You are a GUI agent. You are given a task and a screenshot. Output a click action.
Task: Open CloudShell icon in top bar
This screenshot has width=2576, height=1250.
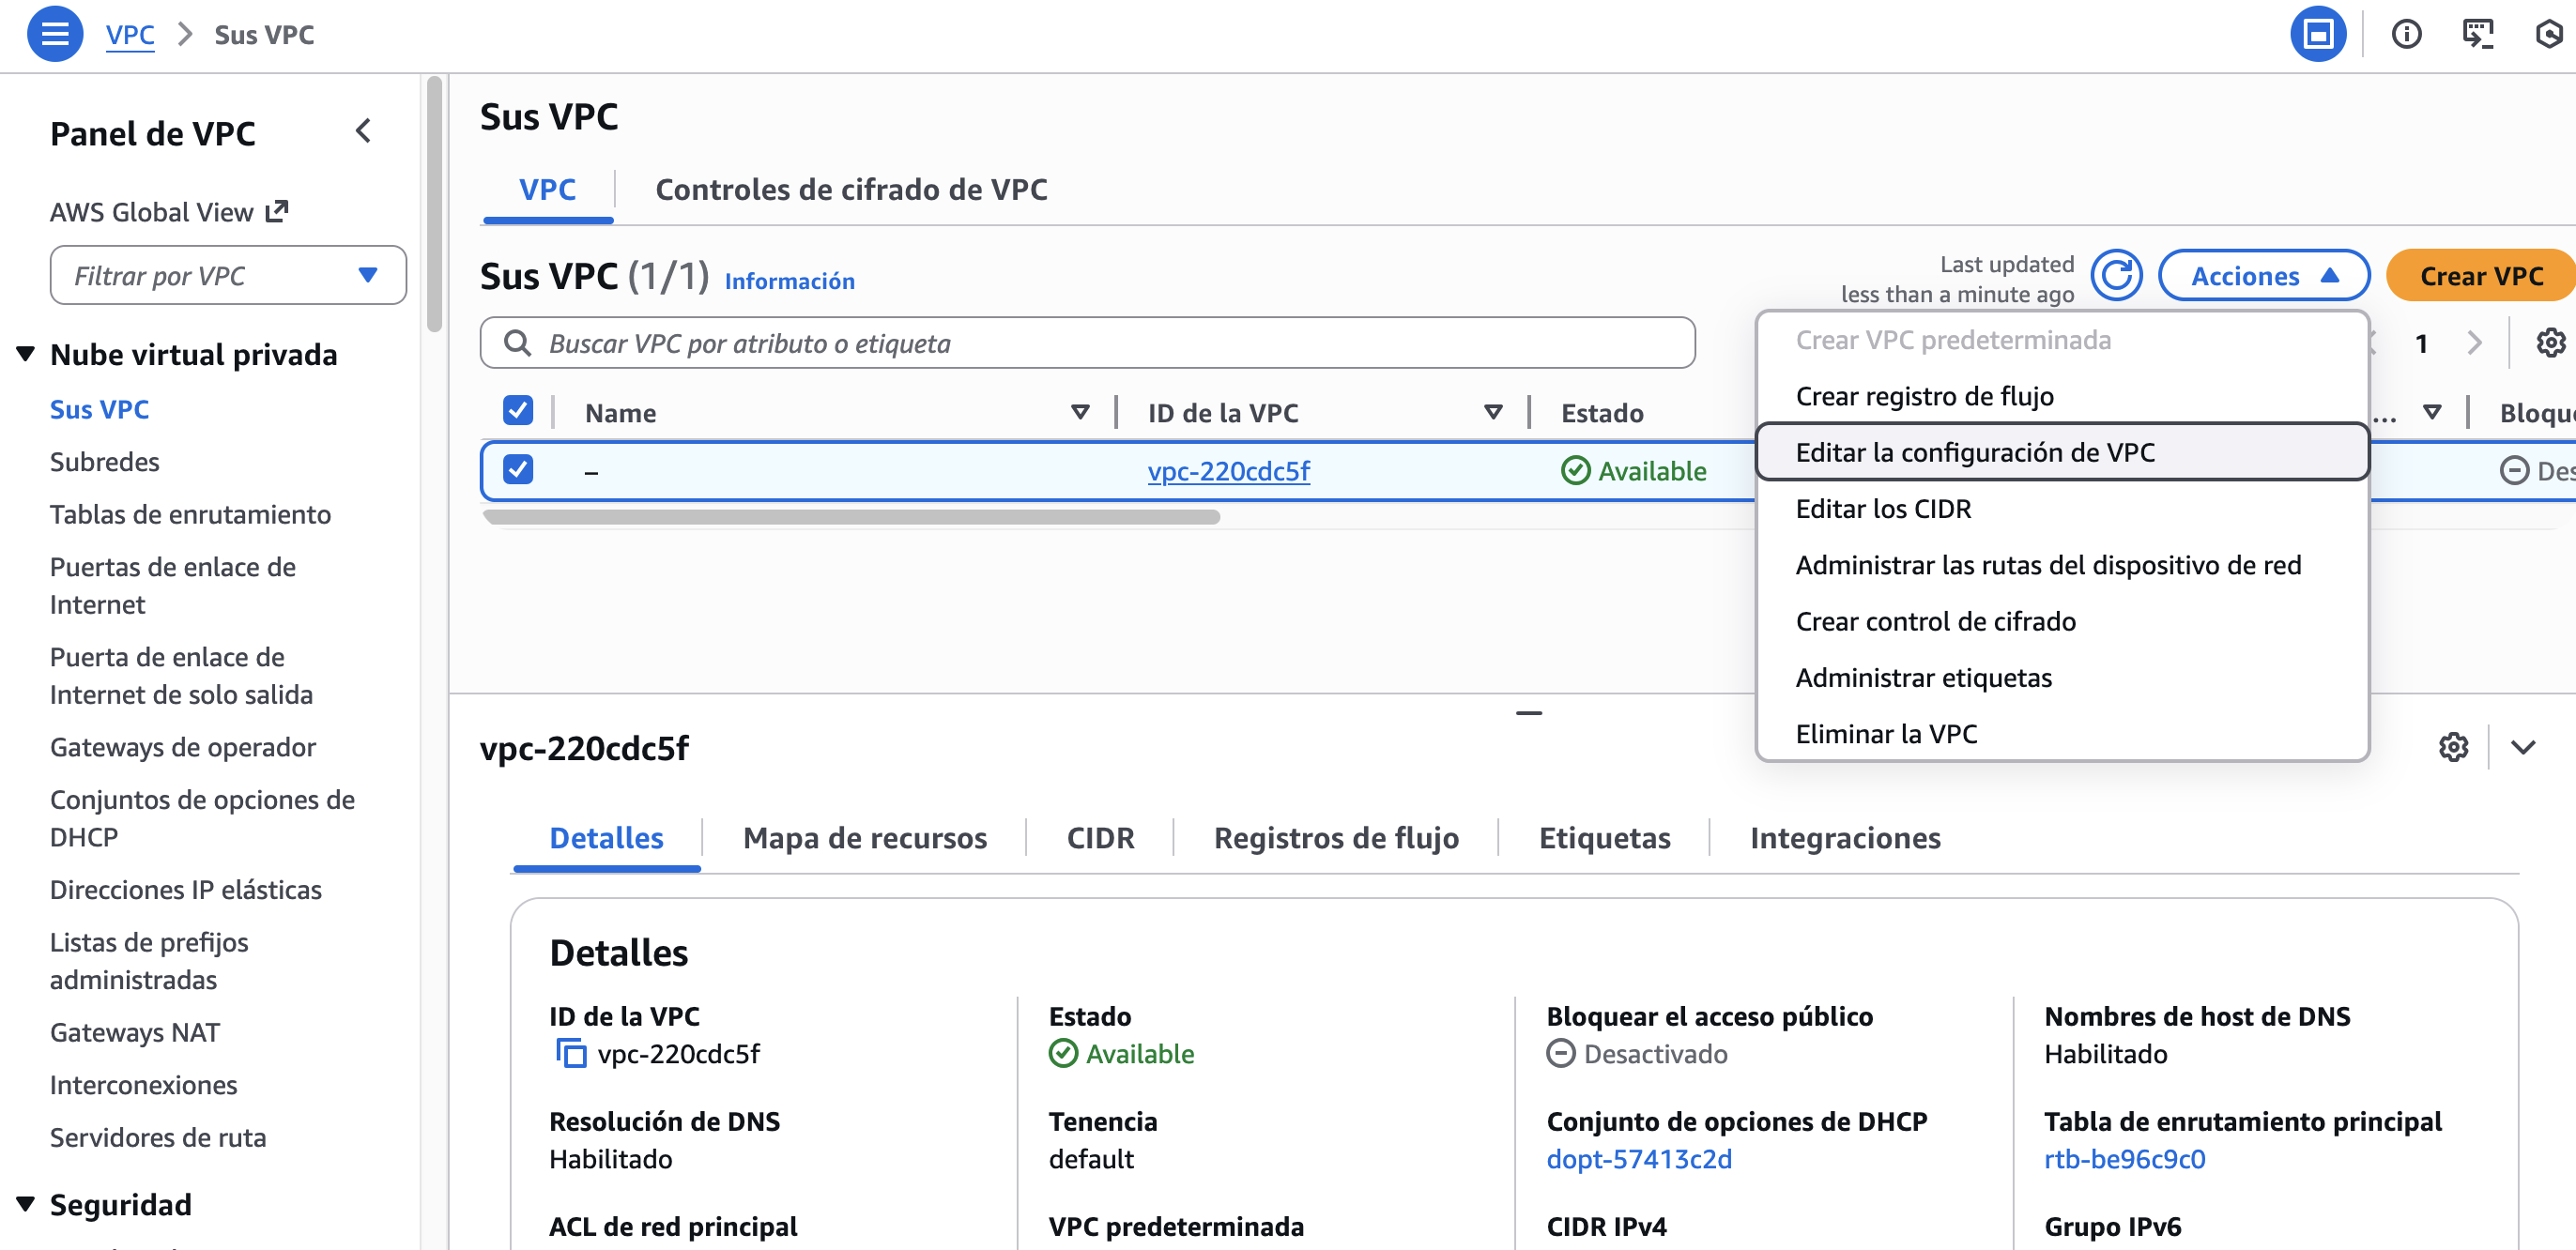2477,34
